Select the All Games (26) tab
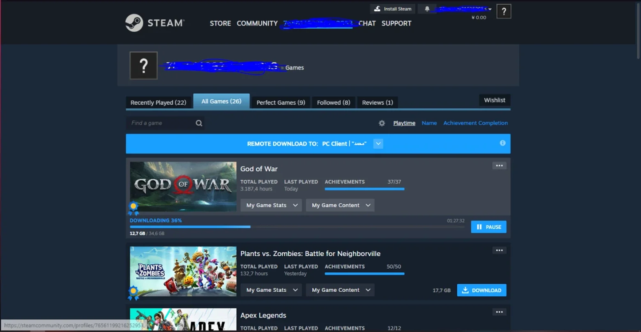Screen dimensions: 641x332 tap(221, 101)
